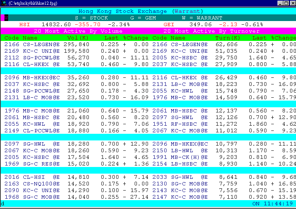
Task: Click the application icon in the title bar
Action: 4,3
